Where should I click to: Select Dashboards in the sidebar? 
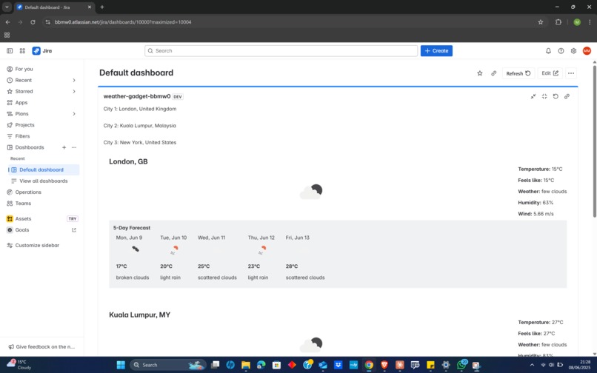pyautogui.click(x=30, y=147)
